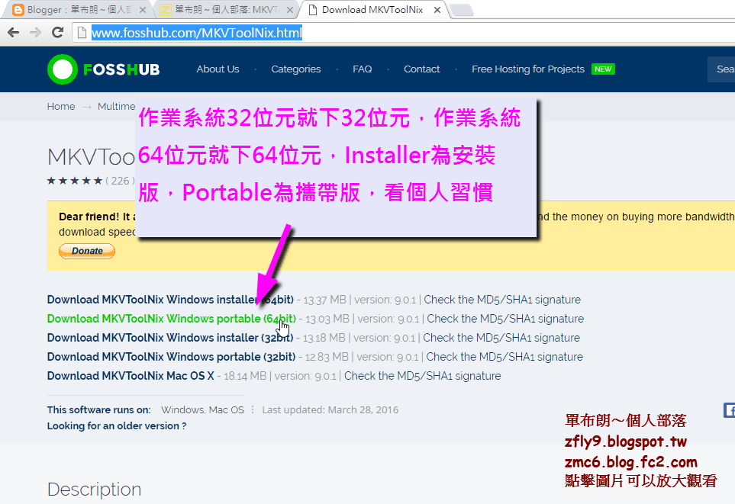
Task: Reload the page with the refresh icon
Action: 58,32
